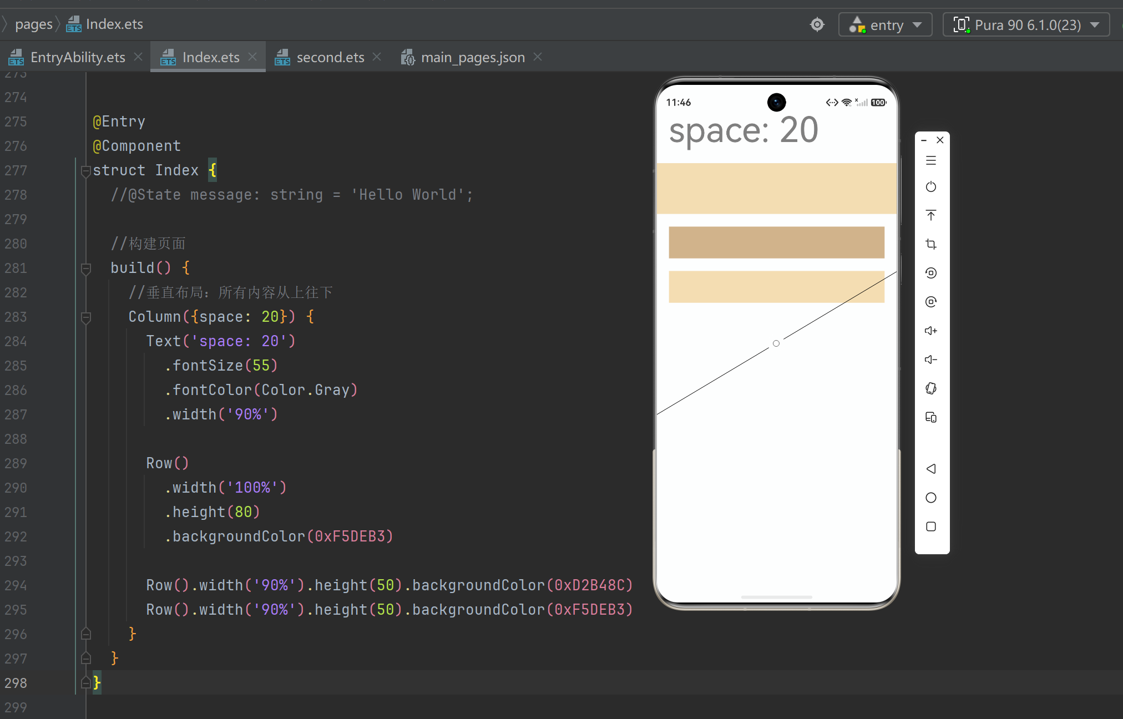The width and height of the screenshot is (1123, 719).
Task: Tap the emulator Back triangle button
Action: click(931, 469)
